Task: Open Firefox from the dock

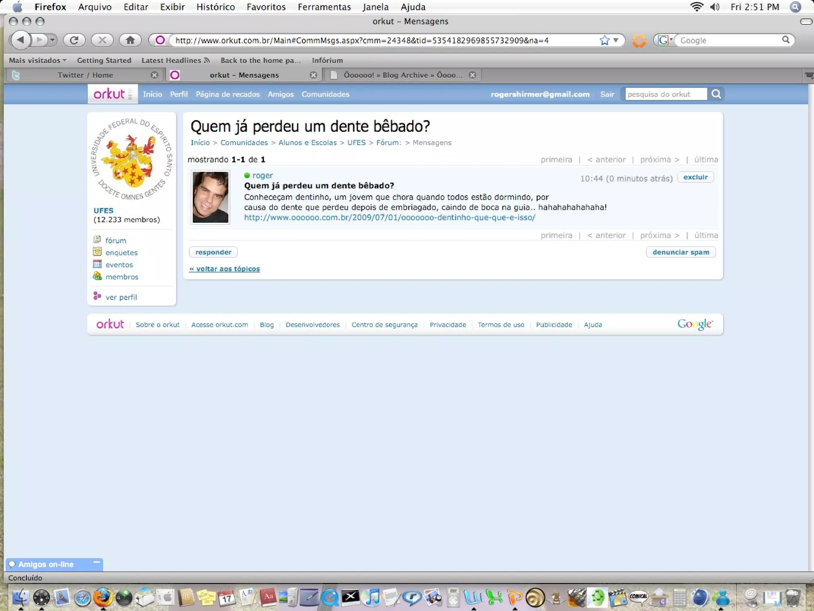Action: click(103, 597)
